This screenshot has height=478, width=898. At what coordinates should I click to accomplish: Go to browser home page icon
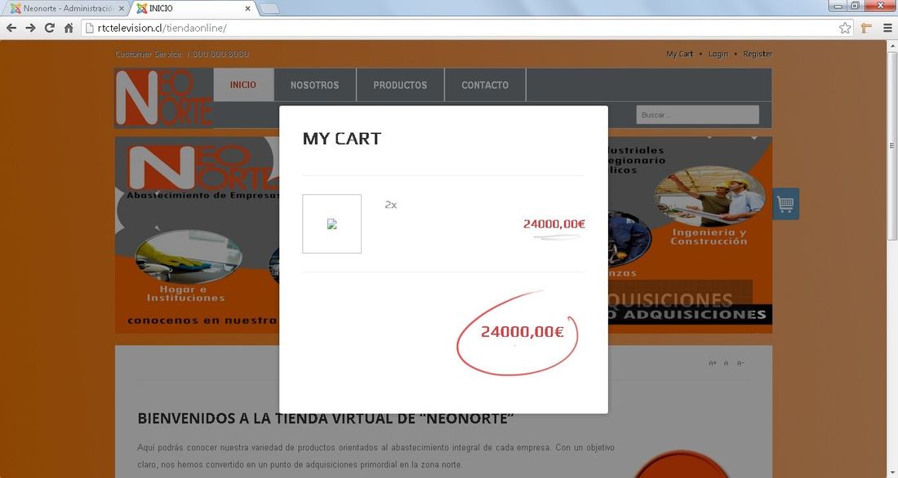(x=69, y=28)
